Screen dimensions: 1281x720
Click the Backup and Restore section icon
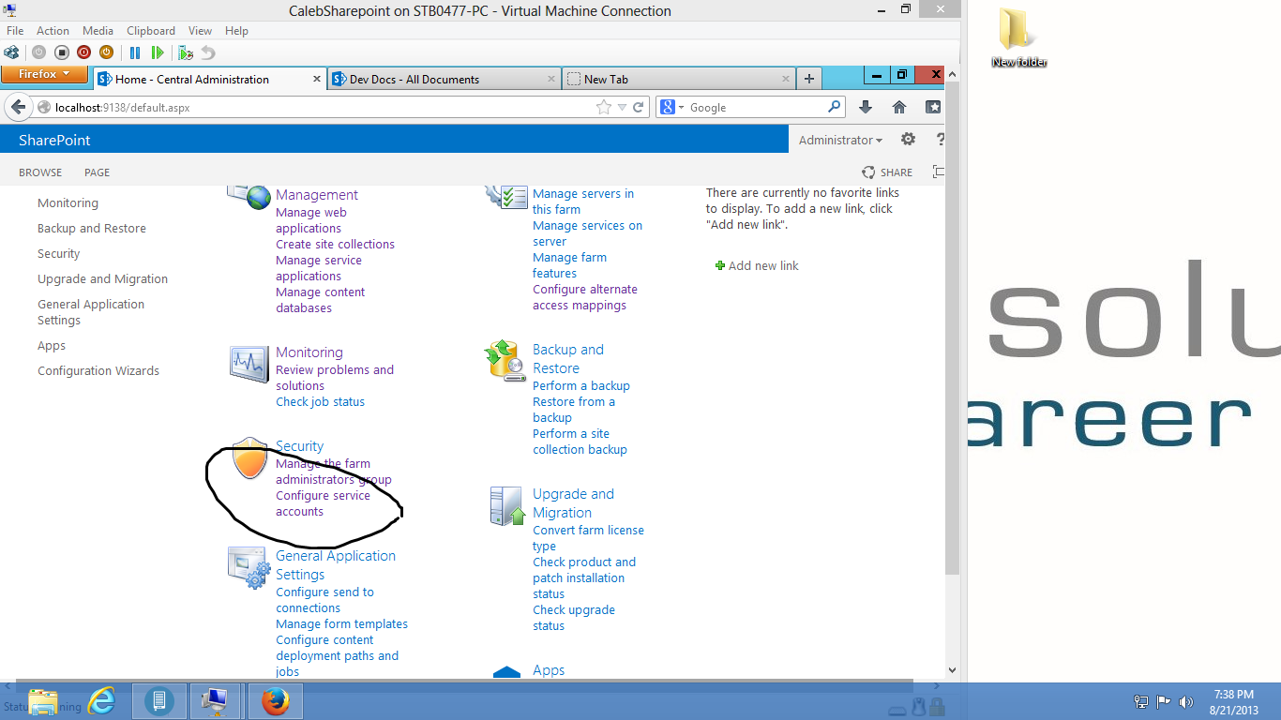(x=505, y=361)
